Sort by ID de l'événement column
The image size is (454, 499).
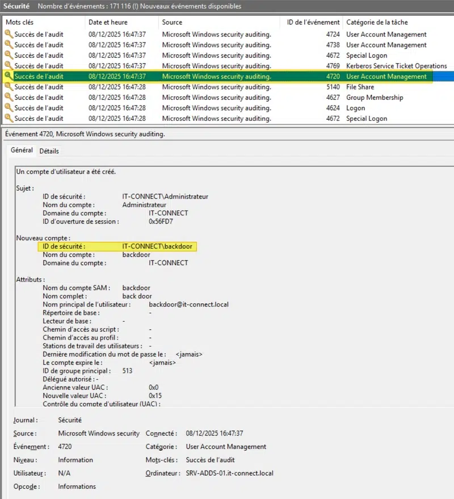[313, 22]
